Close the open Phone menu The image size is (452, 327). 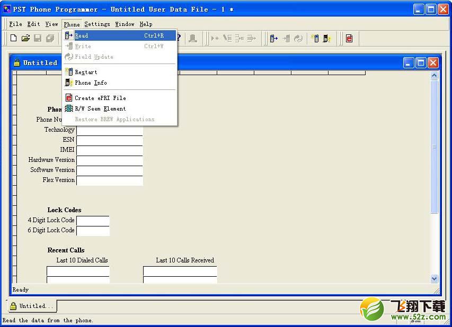tap(72, 24)
